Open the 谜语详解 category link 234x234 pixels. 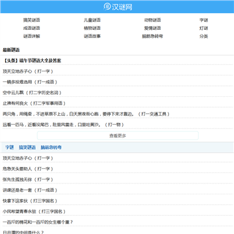pyautogui.click(x=32, y=36)
